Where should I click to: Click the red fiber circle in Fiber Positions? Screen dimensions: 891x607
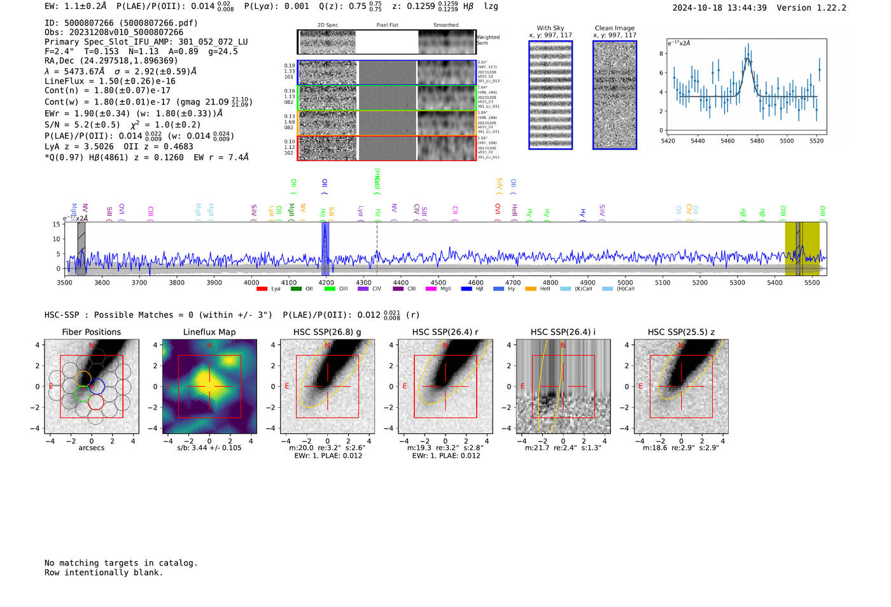click(x=95, y=402)
